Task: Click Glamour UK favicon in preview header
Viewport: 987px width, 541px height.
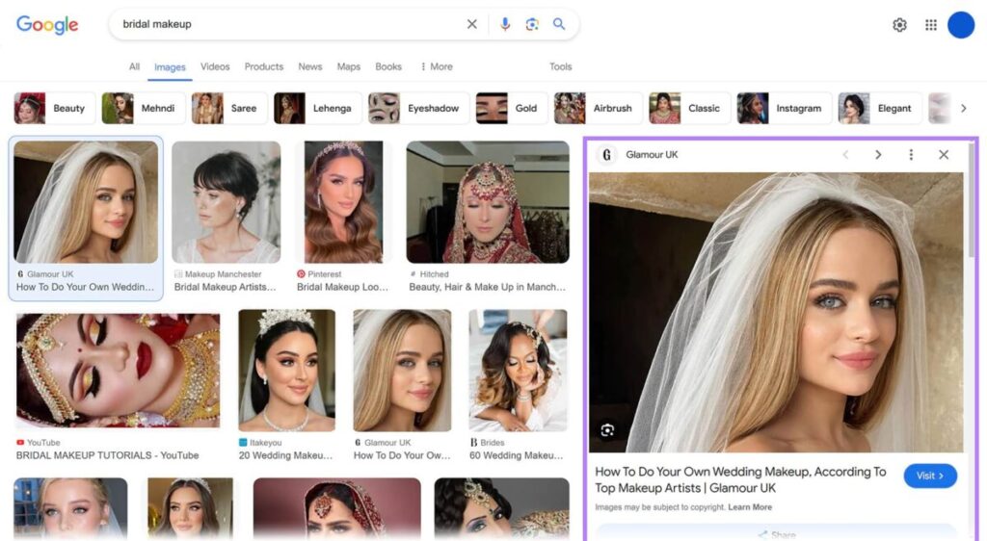Action: coord(607,155)
